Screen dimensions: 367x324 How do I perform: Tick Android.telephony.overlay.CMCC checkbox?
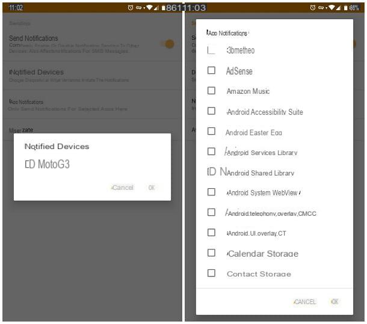click(211, 212)
